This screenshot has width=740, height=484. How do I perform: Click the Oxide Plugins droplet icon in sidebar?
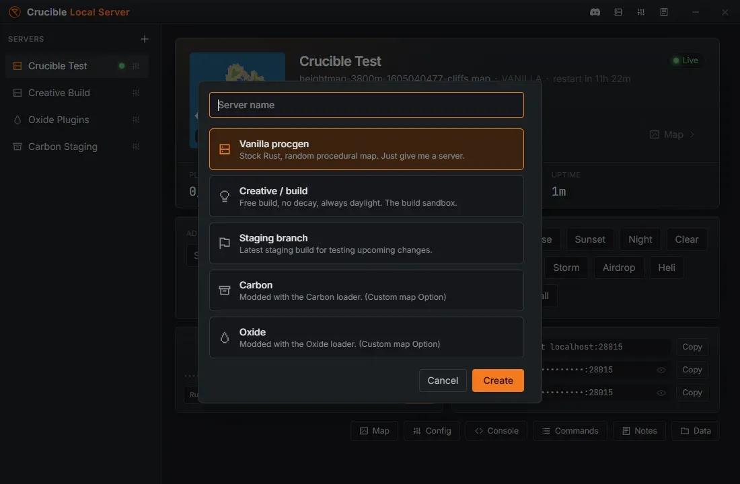click(x=17, y=120)
